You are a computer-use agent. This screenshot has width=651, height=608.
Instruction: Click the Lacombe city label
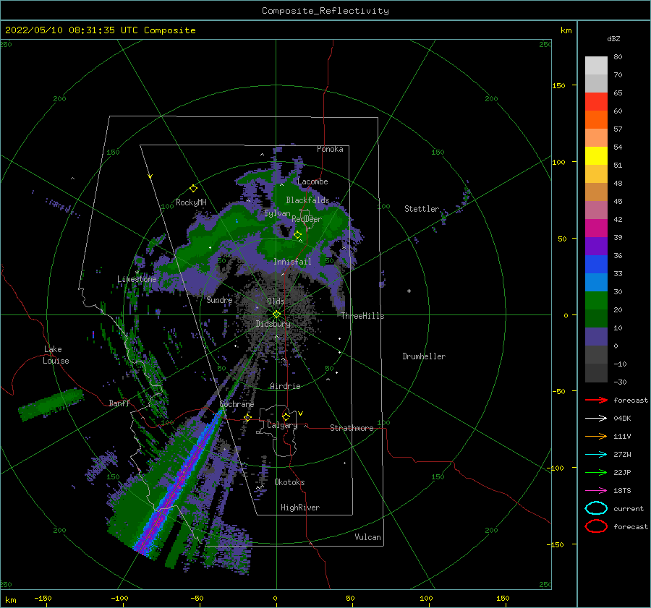click(x=312, y=181)
